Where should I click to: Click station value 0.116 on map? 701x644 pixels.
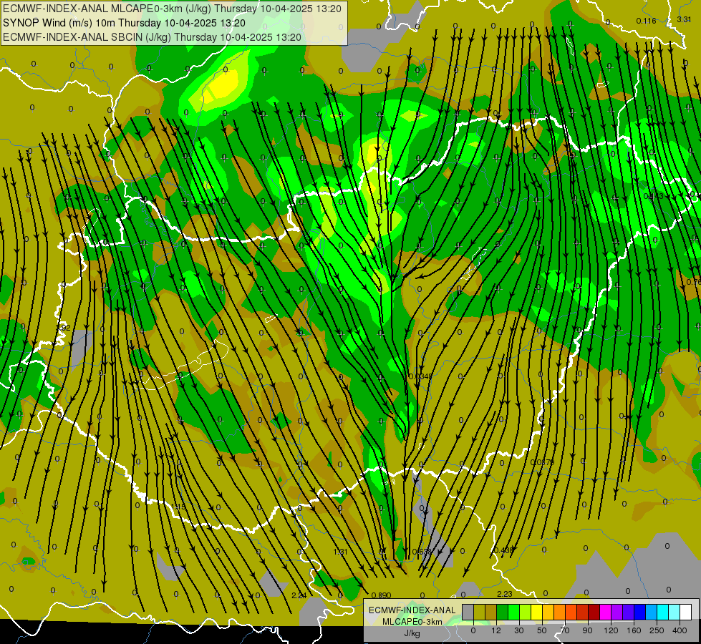point(646,21)
